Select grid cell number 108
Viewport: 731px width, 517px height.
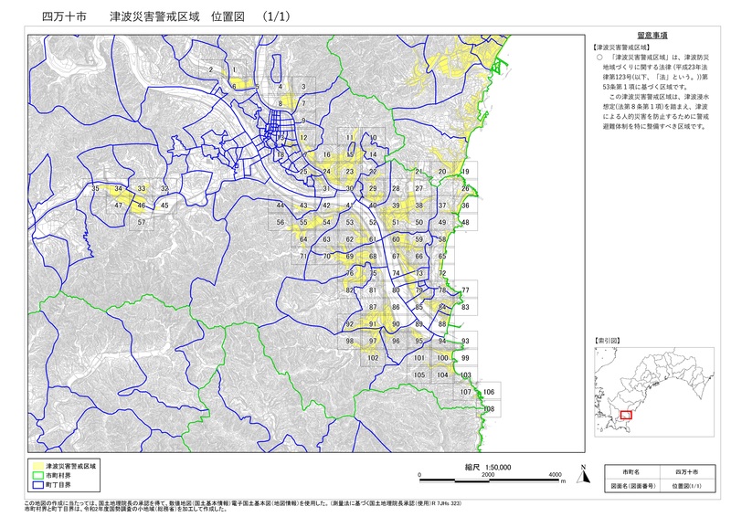tap(490, 409)
